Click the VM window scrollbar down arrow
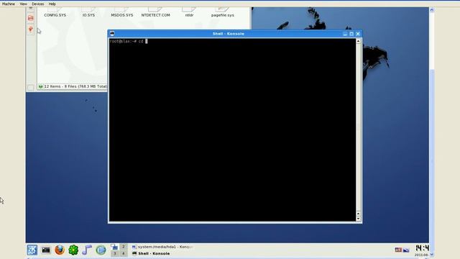Screen dimensions: 460x259 click(x=431, y=255)
